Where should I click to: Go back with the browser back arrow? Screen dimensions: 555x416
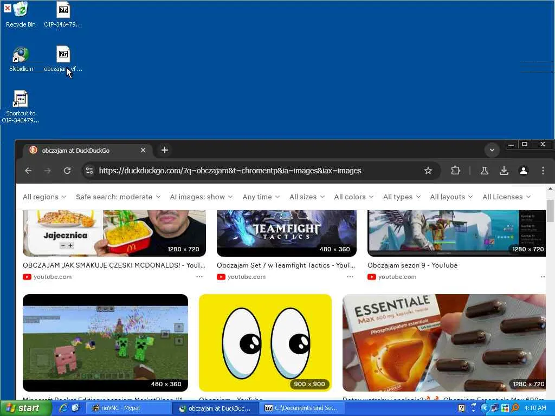28,171
